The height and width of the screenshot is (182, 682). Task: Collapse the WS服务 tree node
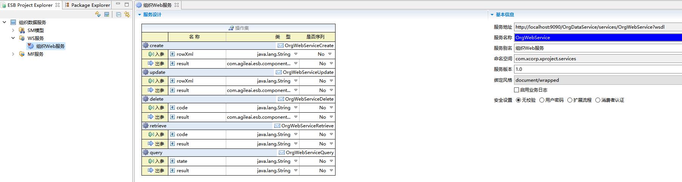[x=13, y=38]
